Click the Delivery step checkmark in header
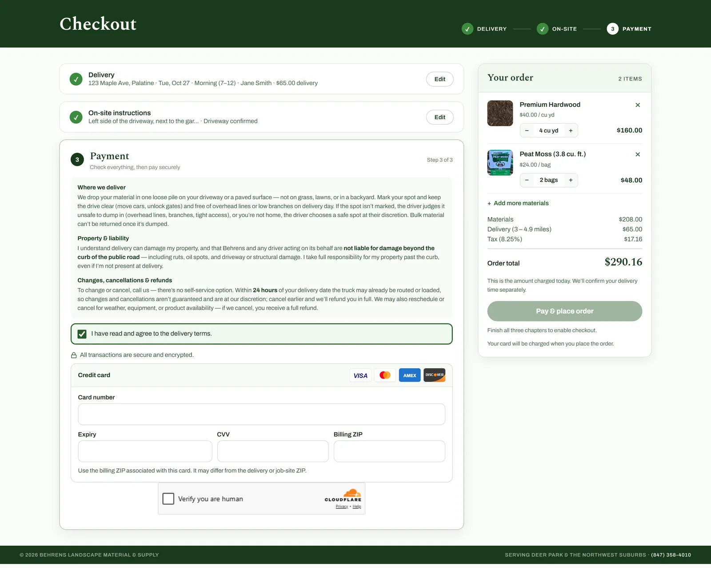The height and width of the screenshot is (568, 711). (467, 29)
